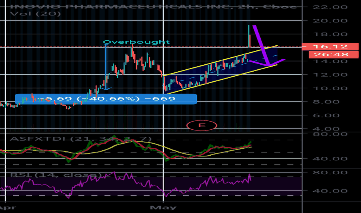Click the 20.00 price scale label
Image resolution: width=361 pixels, height=213 pixels.
(x=330, y=21)
